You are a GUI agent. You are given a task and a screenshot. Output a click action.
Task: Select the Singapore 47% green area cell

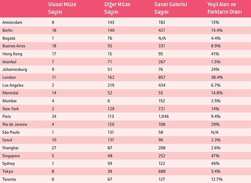point(215,156)
